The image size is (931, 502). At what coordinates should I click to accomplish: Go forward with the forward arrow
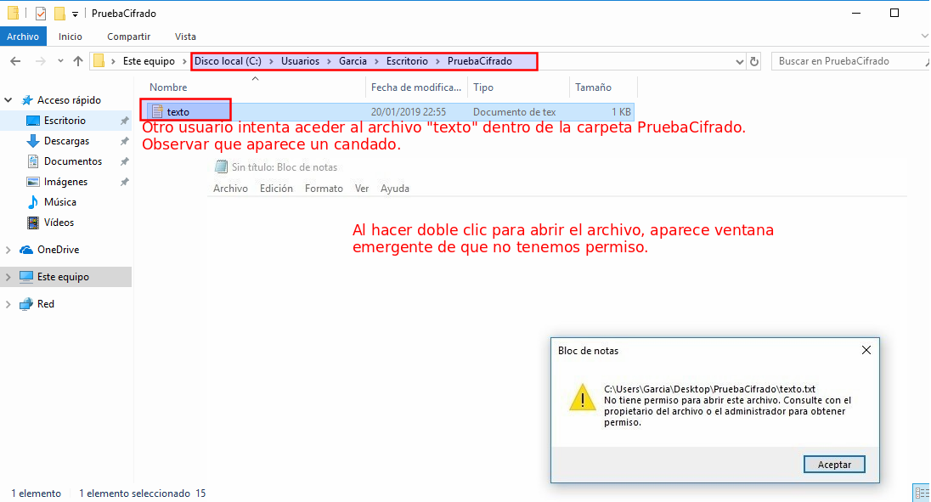[x=41, y=61]
